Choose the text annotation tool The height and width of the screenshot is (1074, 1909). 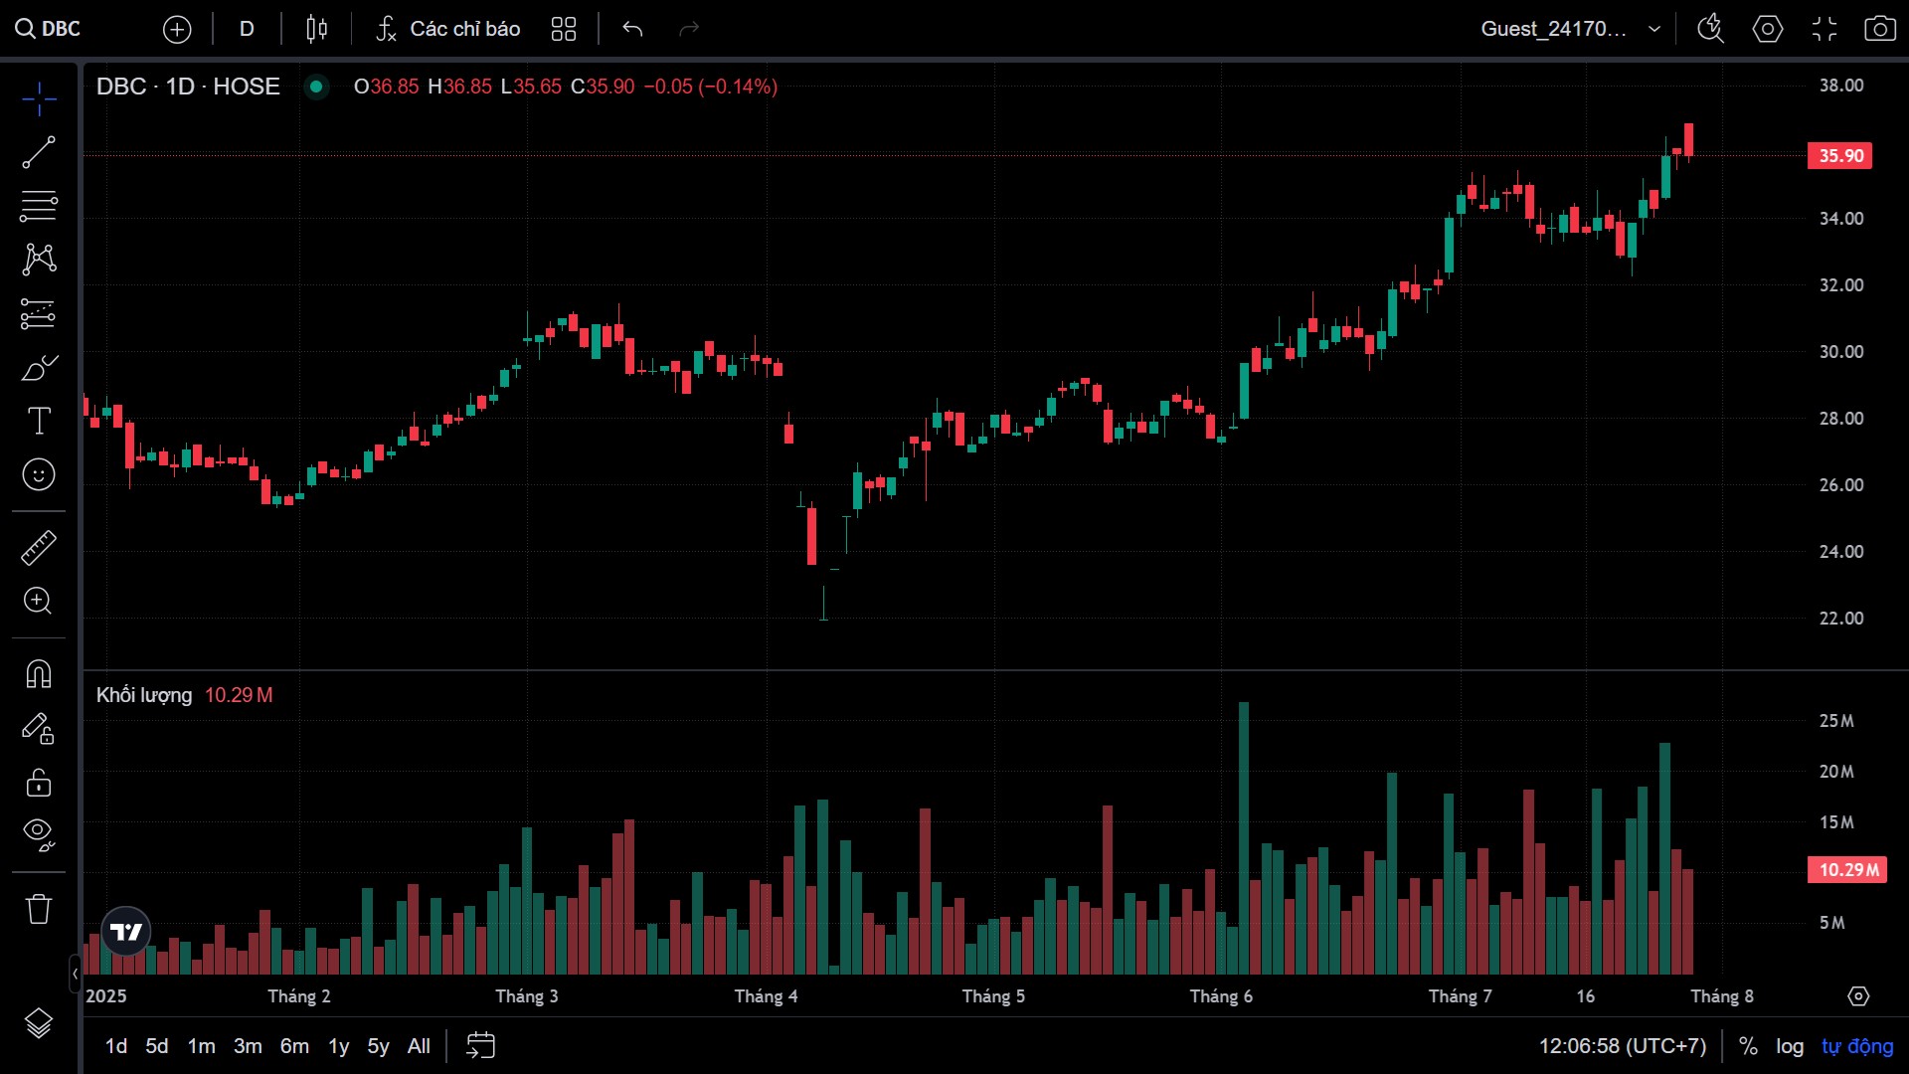tap(39, 421)
